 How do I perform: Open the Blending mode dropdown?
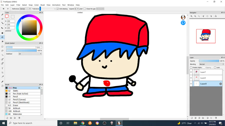[211, 64]
